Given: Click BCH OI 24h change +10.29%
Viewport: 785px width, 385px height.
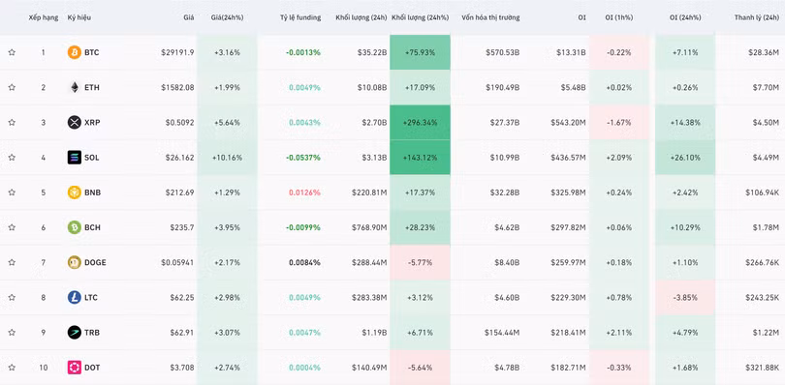Looking at the screenshot, I should (x=685, y=227).
